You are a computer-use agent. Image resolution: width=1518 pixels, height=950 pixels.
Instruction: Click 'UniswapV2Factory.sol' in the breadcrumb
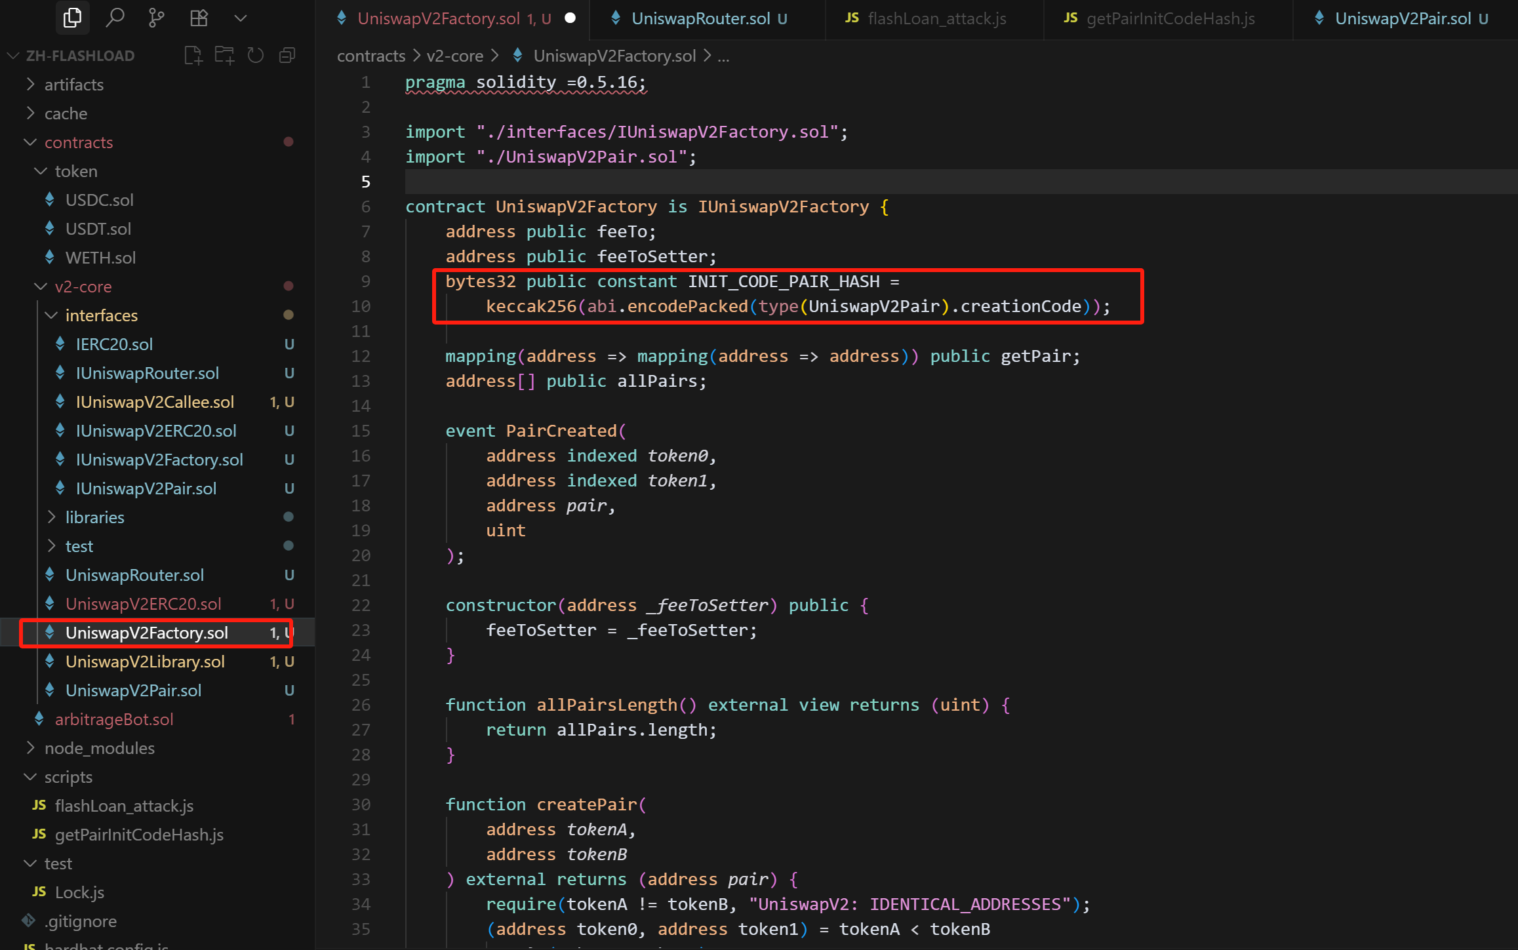614,56
